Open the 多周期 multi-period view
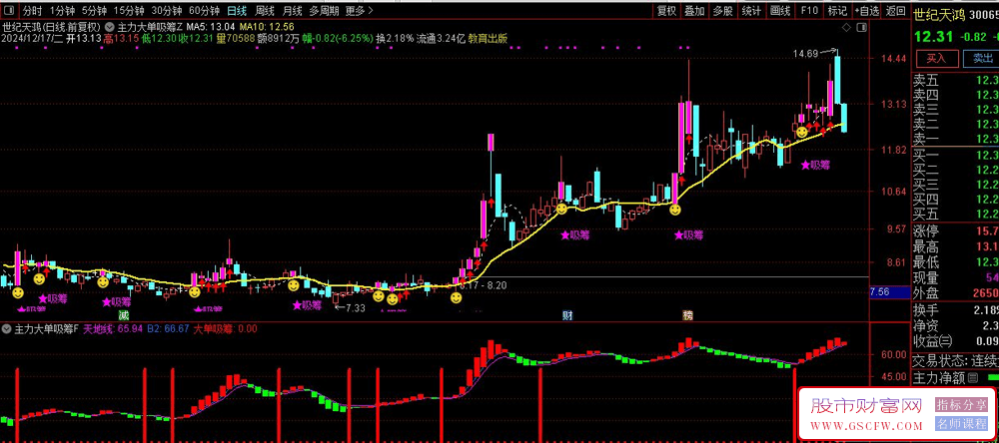Screen dimensions: 999x443 click(324, 11)
